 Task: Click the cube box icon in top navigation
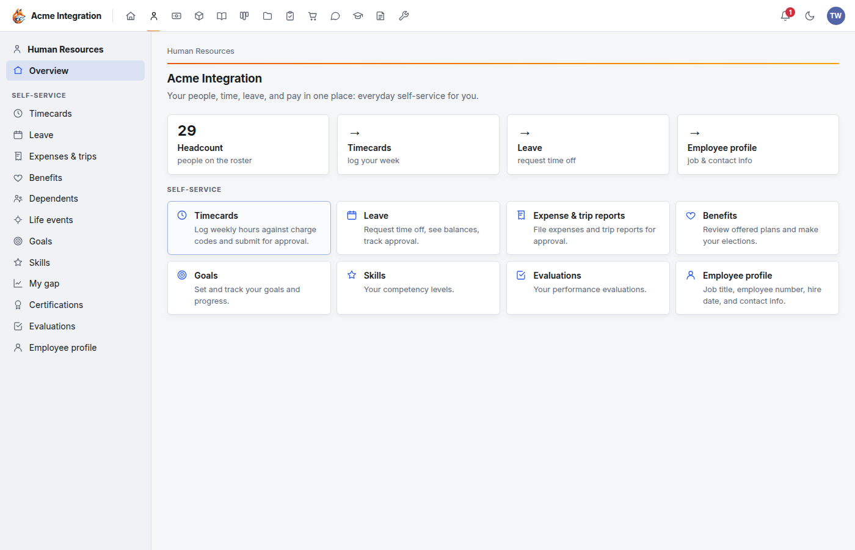tap(199, 16)
